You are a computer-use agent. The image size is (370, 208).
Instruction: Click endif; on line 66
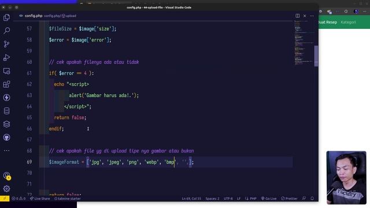57,129
